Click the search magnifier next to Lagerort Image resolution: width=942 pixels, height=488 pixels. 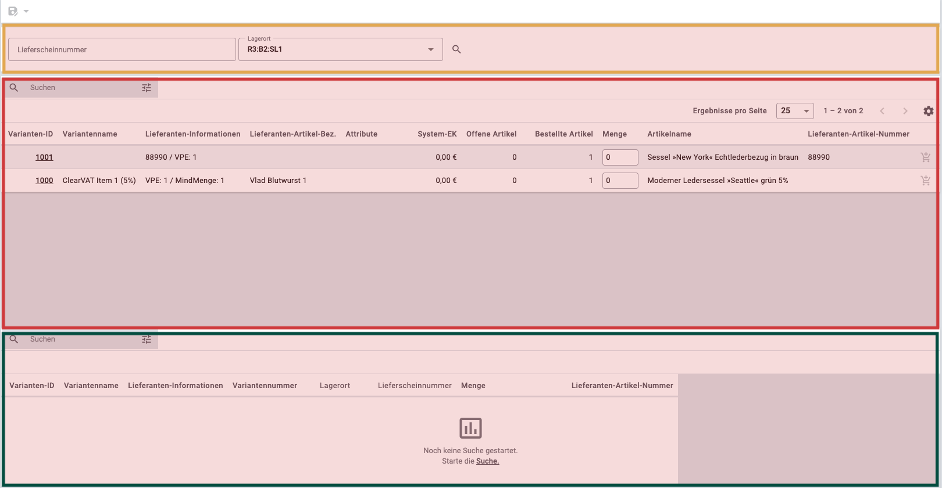point(456,50)
